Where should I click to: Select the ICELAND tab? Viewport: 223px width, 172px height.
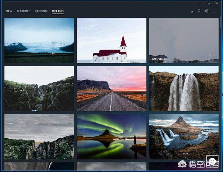click(x=58, y=11)
